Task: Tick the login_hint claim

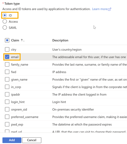Action: [x=7, y=102]
